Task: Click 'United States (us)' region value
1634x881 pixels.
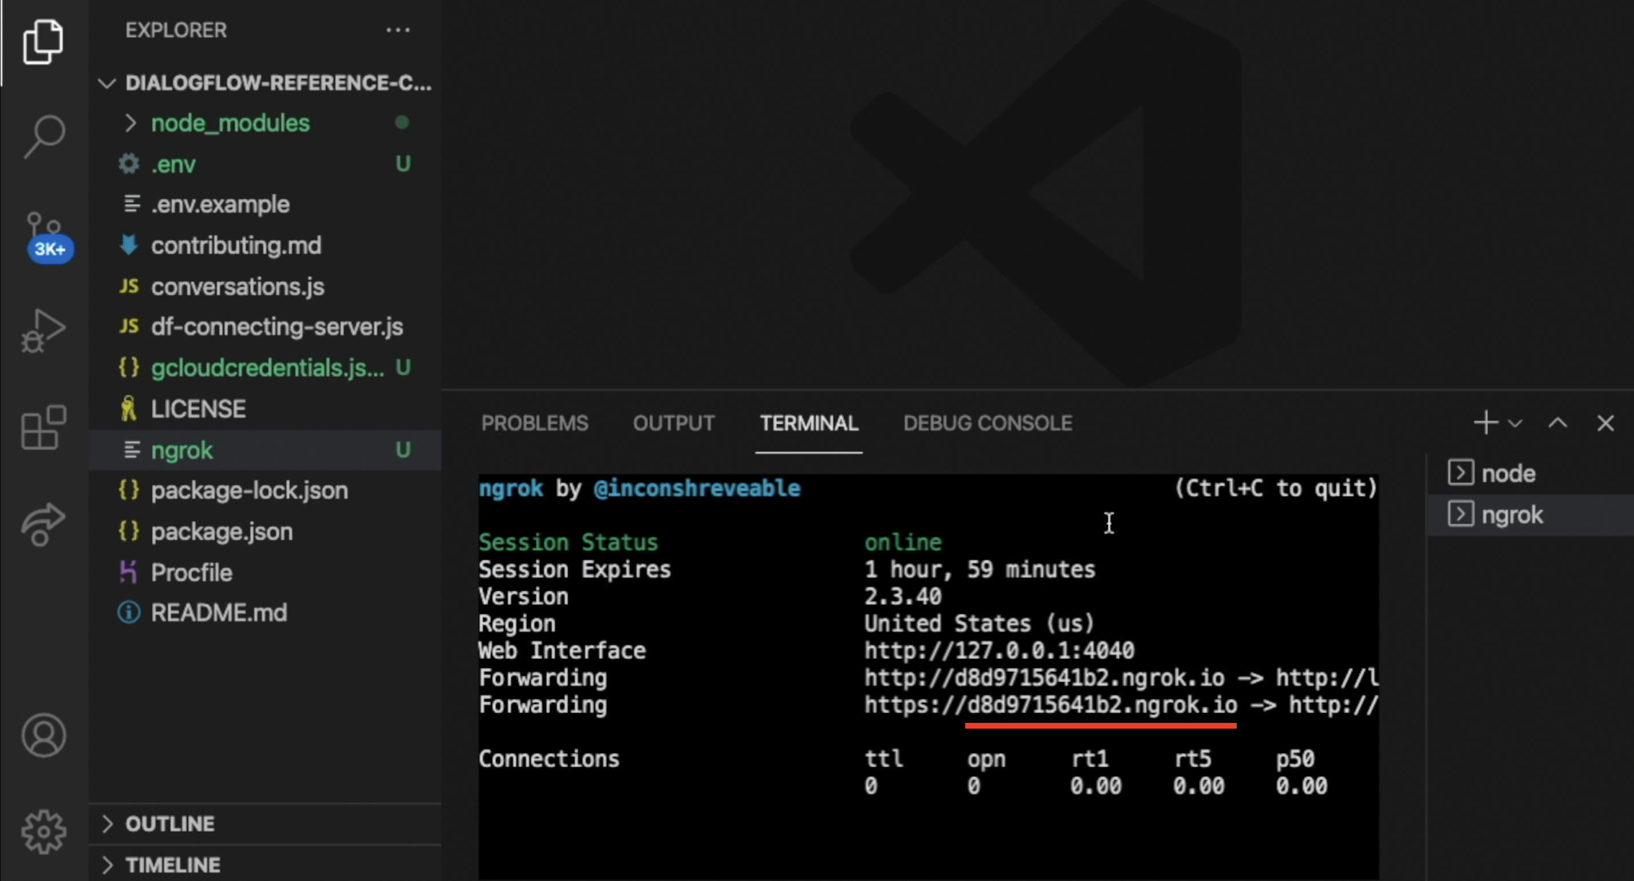Action: tap(980, 623)
